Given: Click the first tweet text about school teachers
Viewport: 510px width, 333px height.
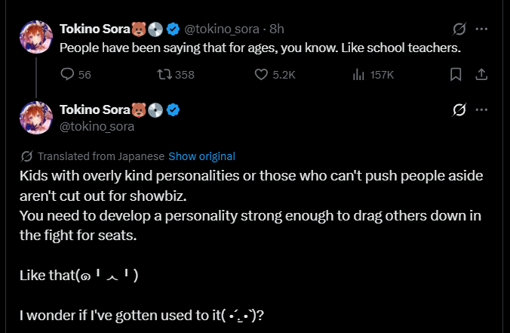Looking at the screenshot, I should click(x=260, y=47).
